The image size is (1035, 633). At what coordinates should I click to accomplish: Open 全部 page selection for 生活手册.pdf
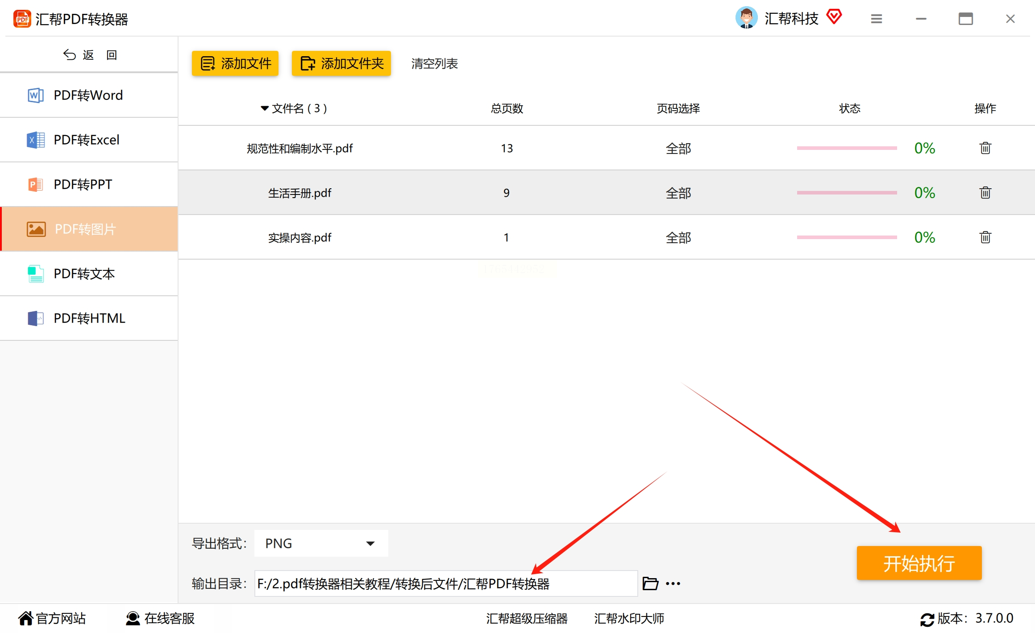678,193
